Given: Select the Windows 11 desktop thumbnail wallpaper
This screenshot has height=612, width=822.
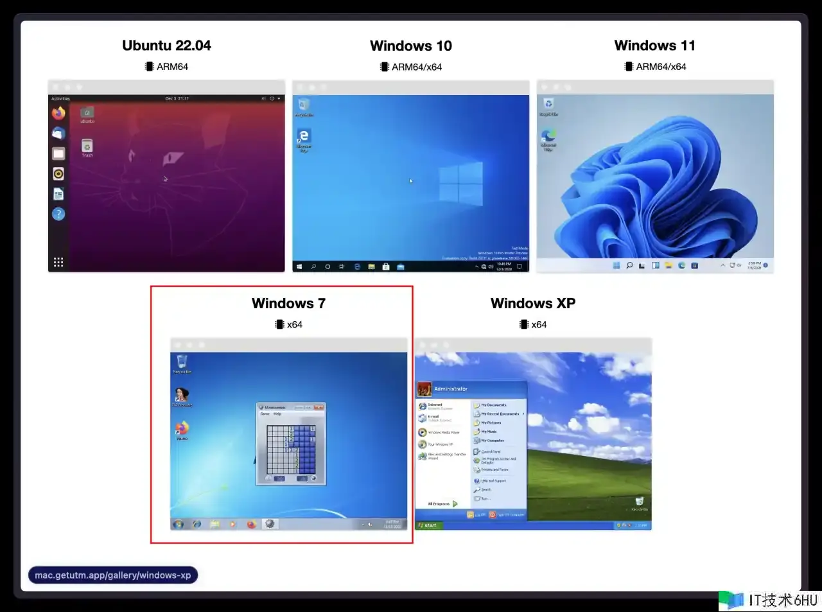Looking at the screenshot, I should pyautogui.click(x=655, y=177).
